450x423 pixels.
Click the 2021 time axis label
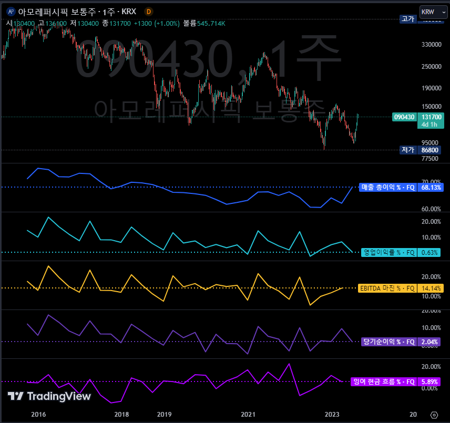[248, 415]
